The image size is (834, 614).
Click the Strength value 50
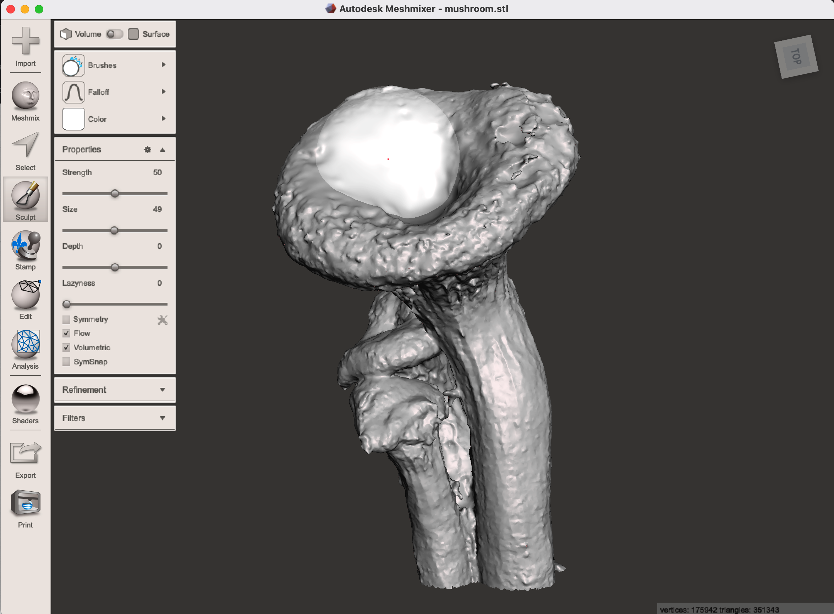(157, 172)
